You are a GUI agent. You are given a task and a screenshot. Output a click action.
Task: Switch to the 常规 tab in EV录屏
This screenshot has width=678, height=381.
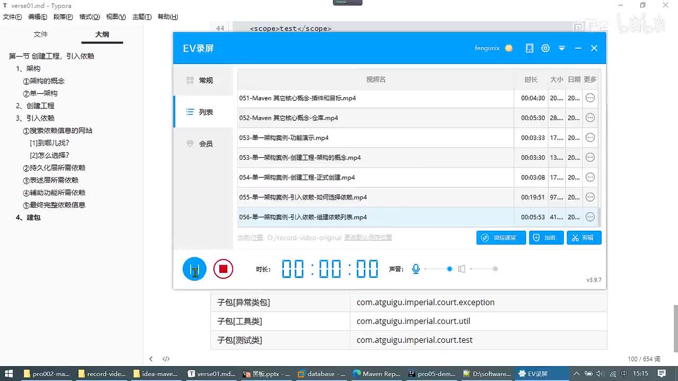(x=203, y=80)
